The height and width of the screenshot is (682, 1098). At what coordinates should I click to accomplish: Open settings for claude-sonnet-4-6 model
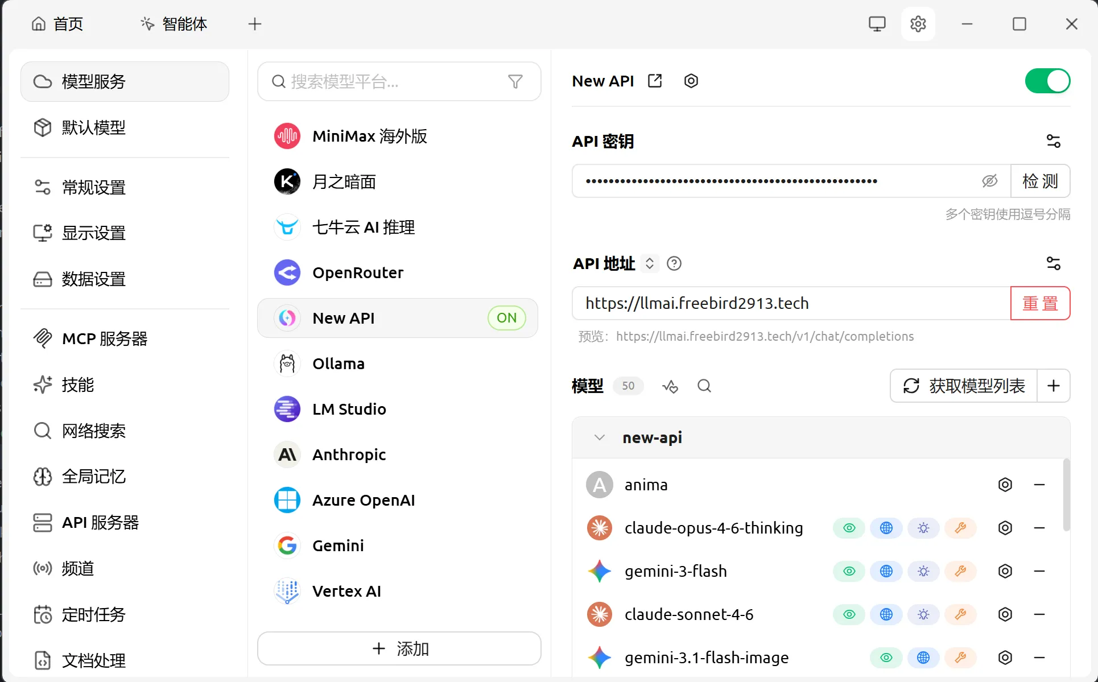1005,614
